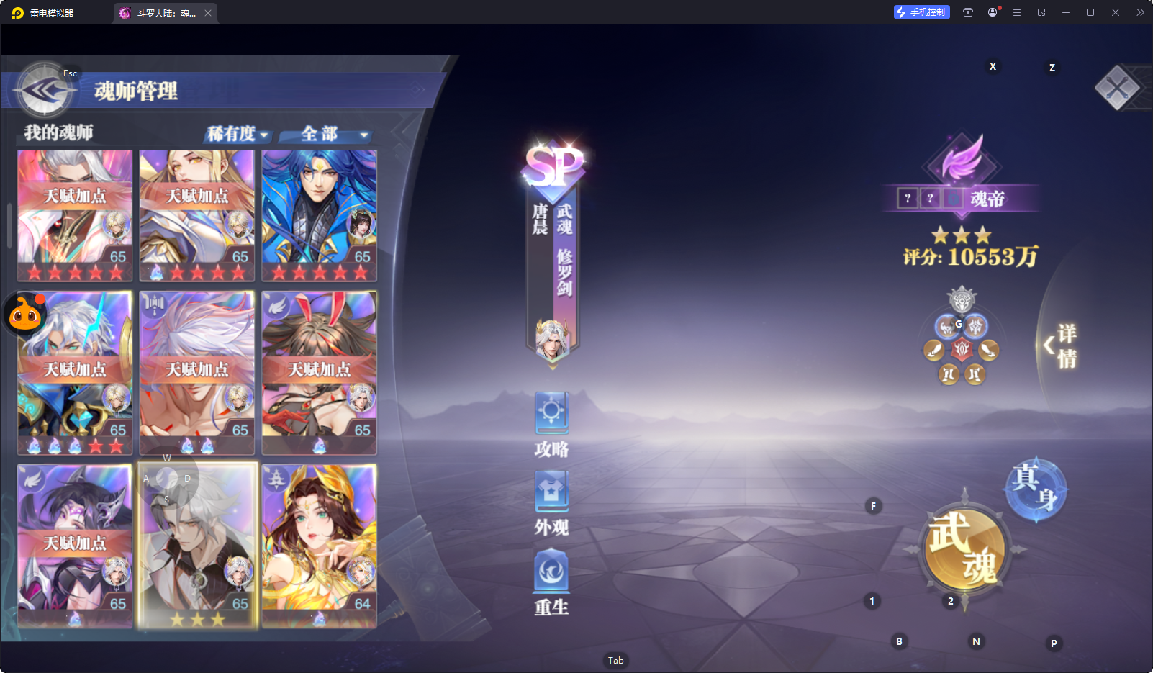
Task: Tap 天赋加点 on the rabbit-eared soul master card
Action: pyautogui.click(x=320, y=369)
